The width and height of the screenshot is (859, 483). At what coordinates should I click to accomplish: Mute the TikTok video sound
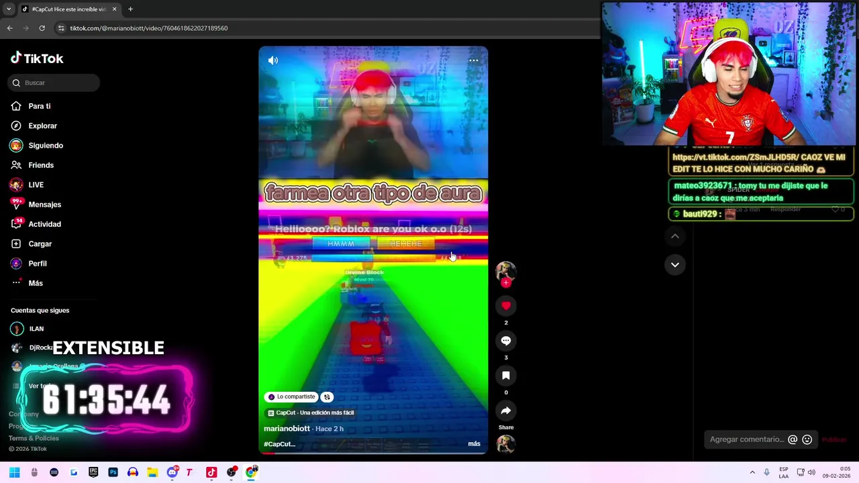pyautogui.click(x=273, y=60)
